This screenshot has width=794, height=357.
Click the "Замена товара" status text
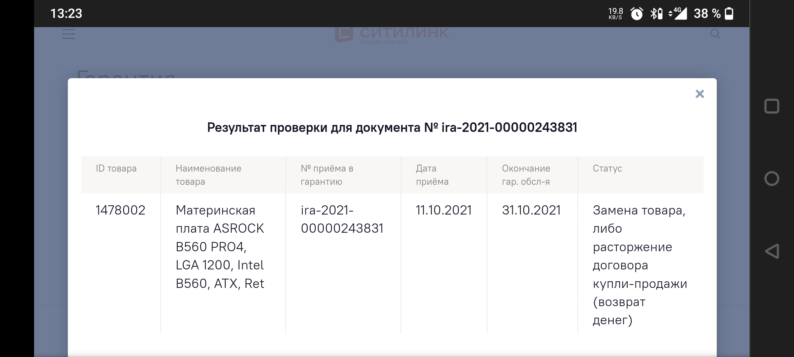point(639,210)
